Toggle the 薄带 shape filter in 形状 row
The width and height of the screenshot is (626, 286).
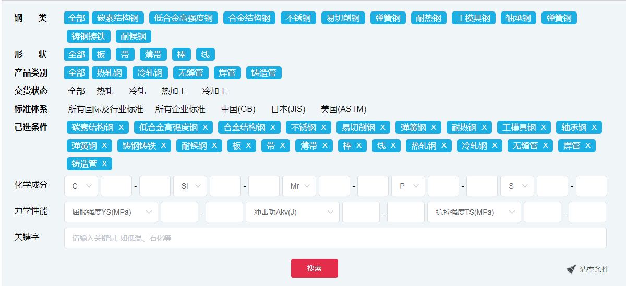pos(153,55)
